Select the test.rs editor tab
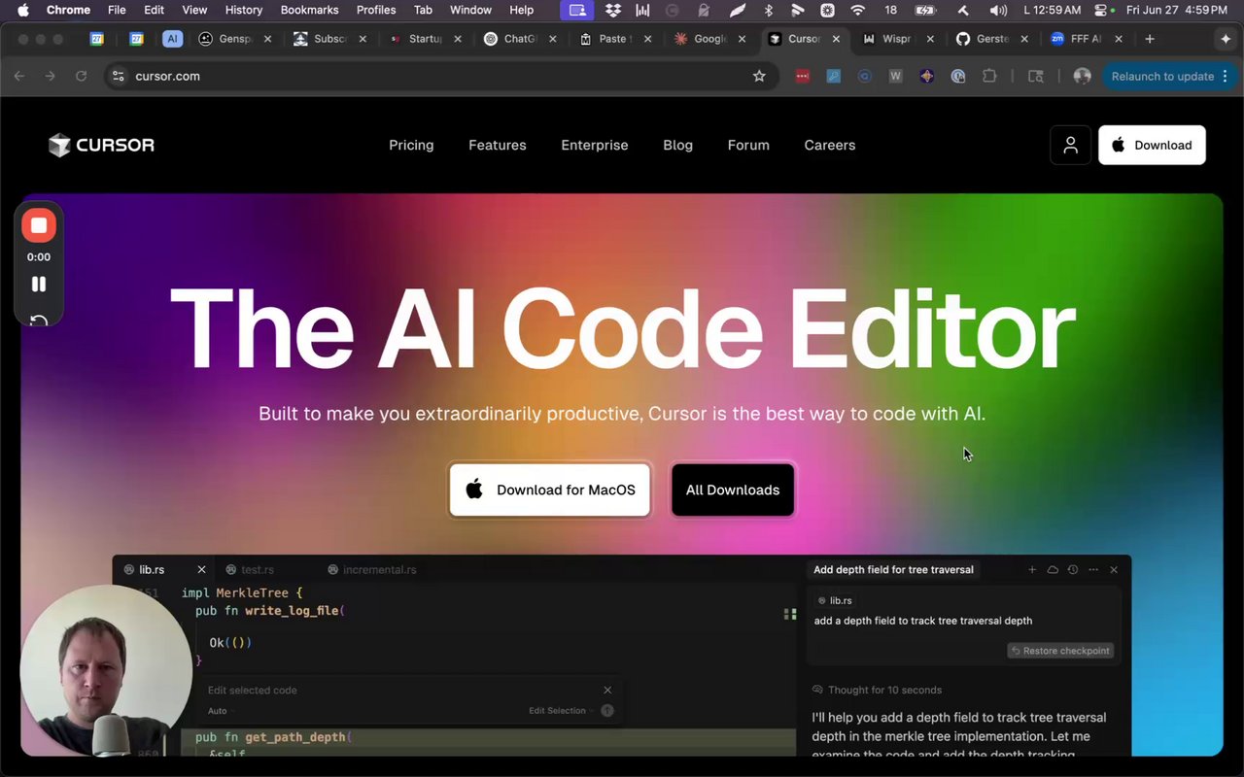The height and width of the screenshot is (777, 1244). pos(250,569)
